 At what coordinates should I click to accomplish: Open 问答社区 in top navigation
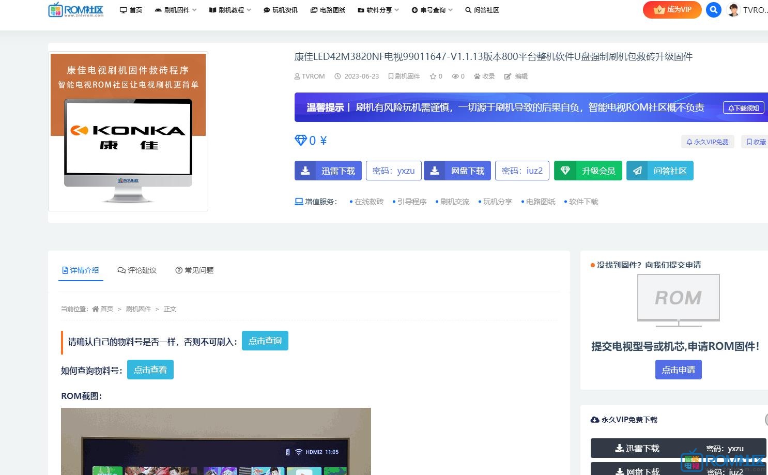click(x=482, y=10)
